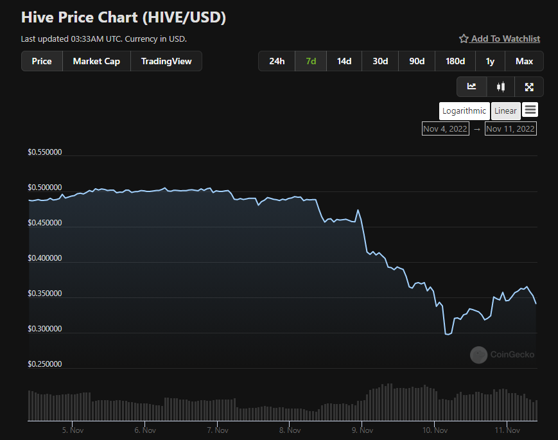Image resolution: width=558 pixels, height=440 pixels.
Task: Click the $0.400000 axis label
Action: click(x=45, y=258)
